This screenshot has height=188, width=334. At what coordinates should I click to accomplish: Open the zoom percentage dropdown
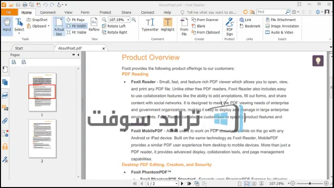tap(128, 20)
